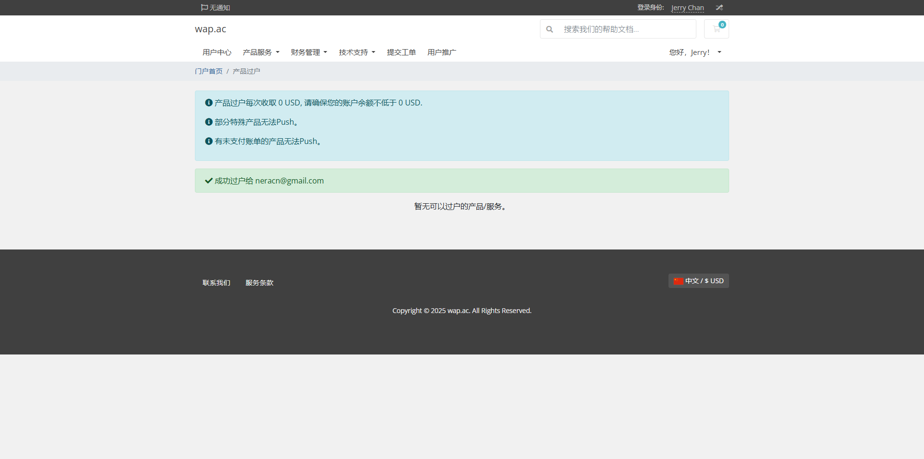This screenshot has width=924, height=459.
Task: Click the Jerry Chan login identity link
Action: pyautogui.click(x=687, y=8)
